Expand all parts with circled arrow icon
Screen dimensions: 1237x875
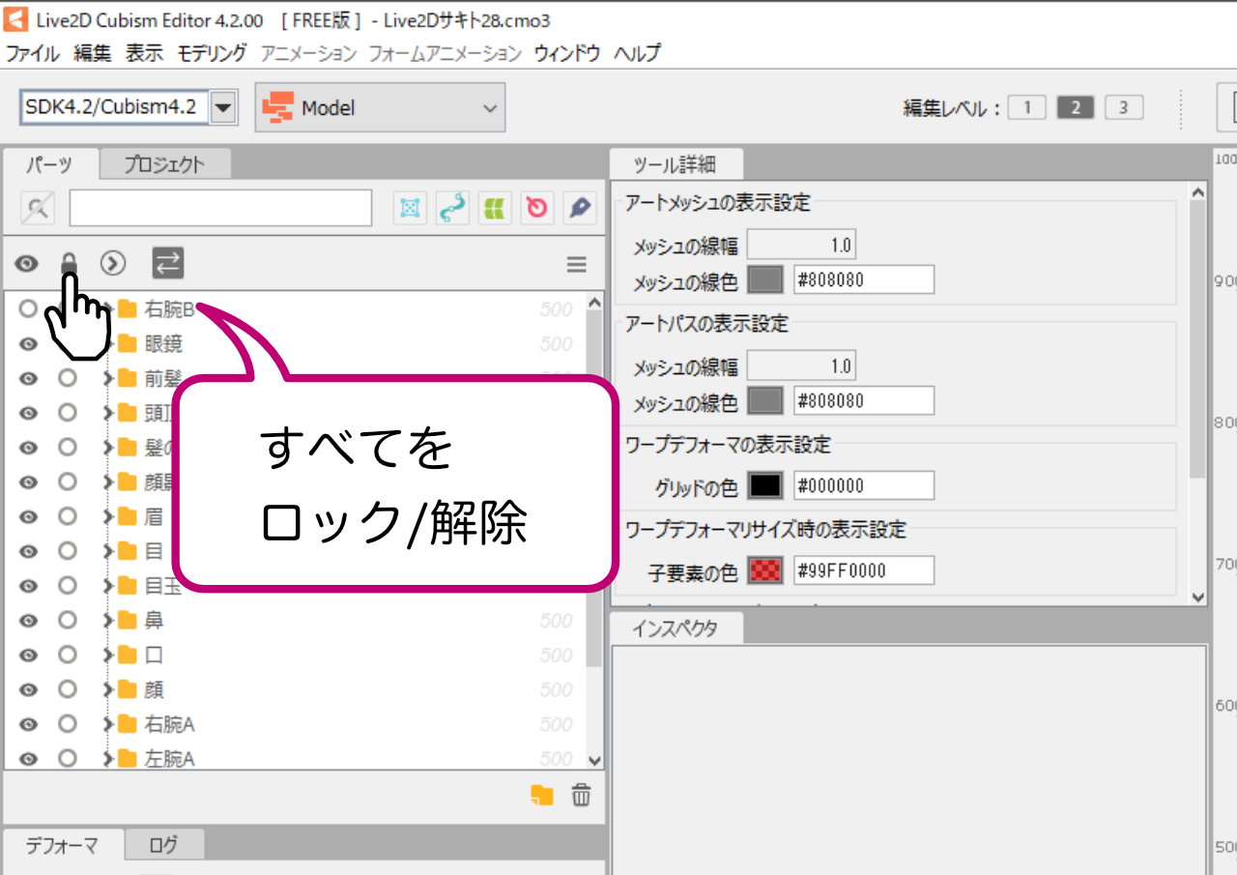pos(113,262)
